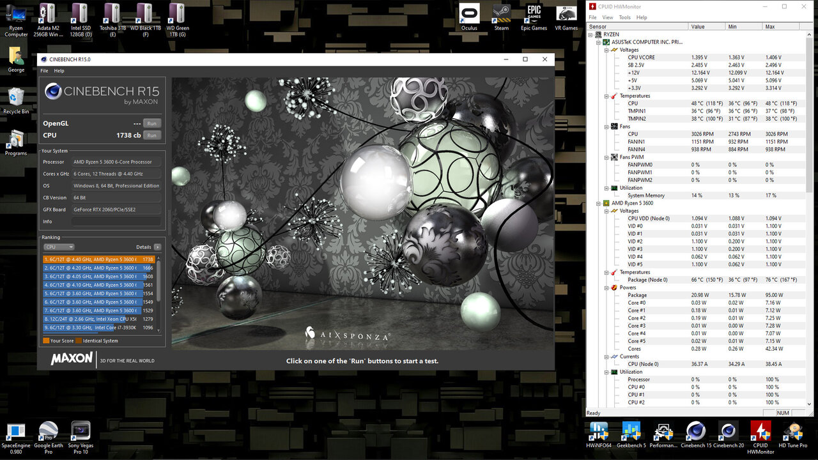Screen dimensions: 818x460
Task: Launch HD Tune Pro desktop shortcut
Action: click(792, 435)
